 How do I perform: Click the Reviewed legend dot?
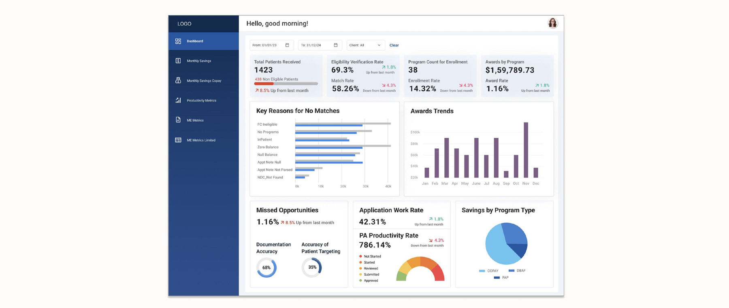(x=360, y=268)
